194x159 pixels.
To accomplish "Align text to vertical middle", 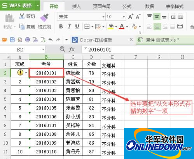I will coord(157,16).
